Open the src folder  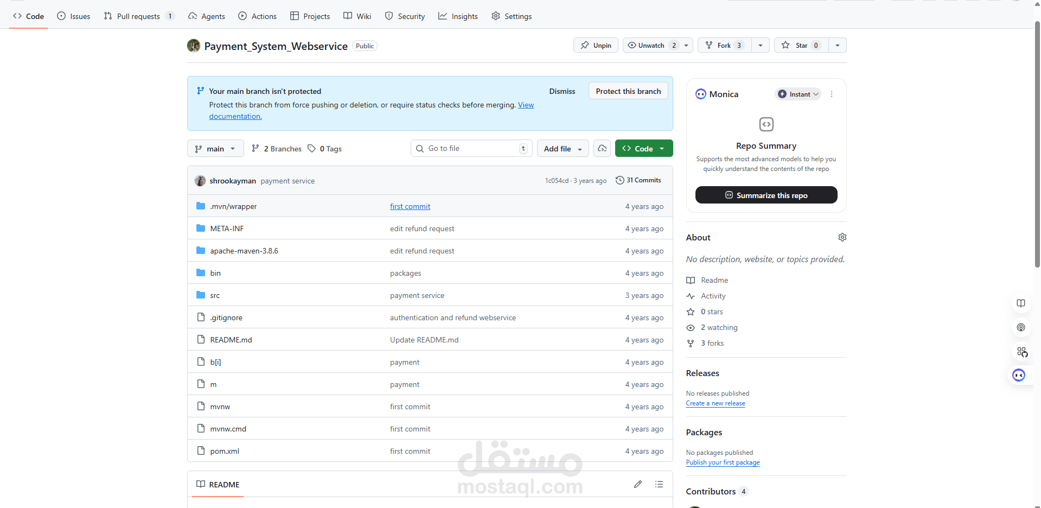215,295
